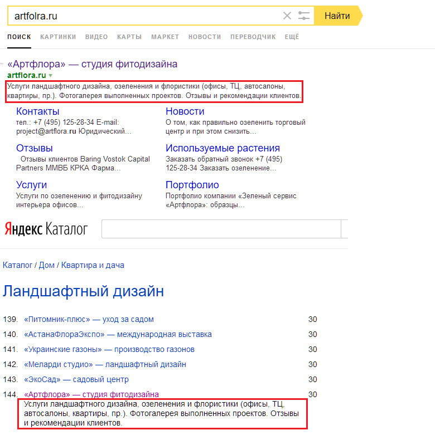Open the «Артфлора» — студия фитодизайна search result title

click(x=93, y=64)
